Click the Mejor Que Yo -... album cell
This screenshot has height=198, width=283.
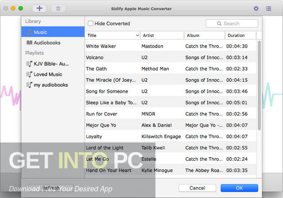(x=204, y=125)
